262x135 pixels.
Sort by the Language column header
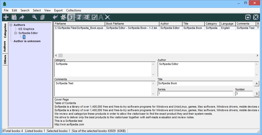[228, 24]
